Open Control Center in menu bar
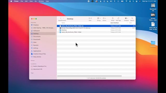This screenshot has width=166, height=93. (137, 1)
